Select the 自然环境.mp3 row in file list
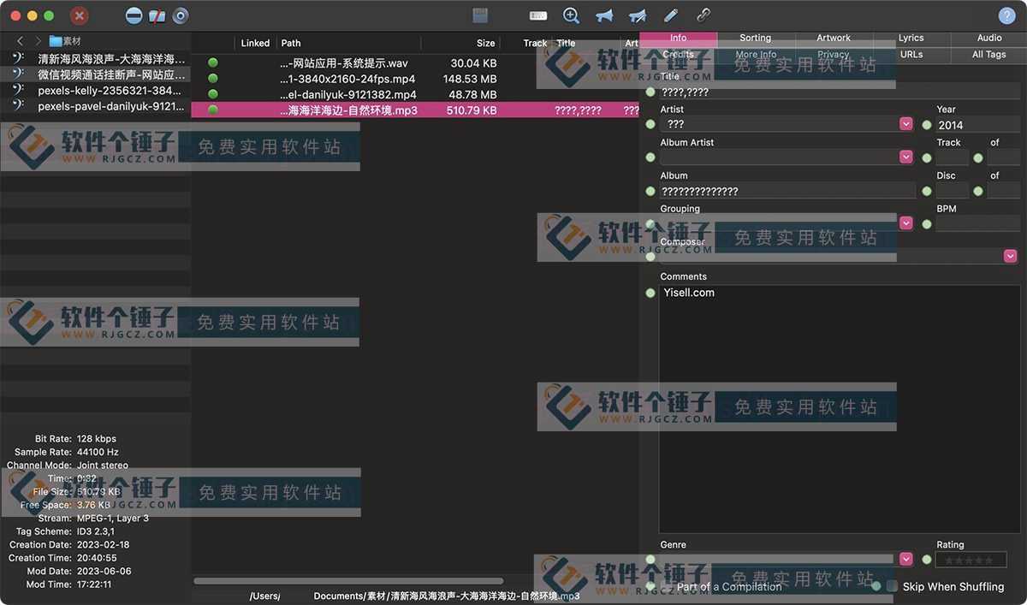 (x=415, y=110)
